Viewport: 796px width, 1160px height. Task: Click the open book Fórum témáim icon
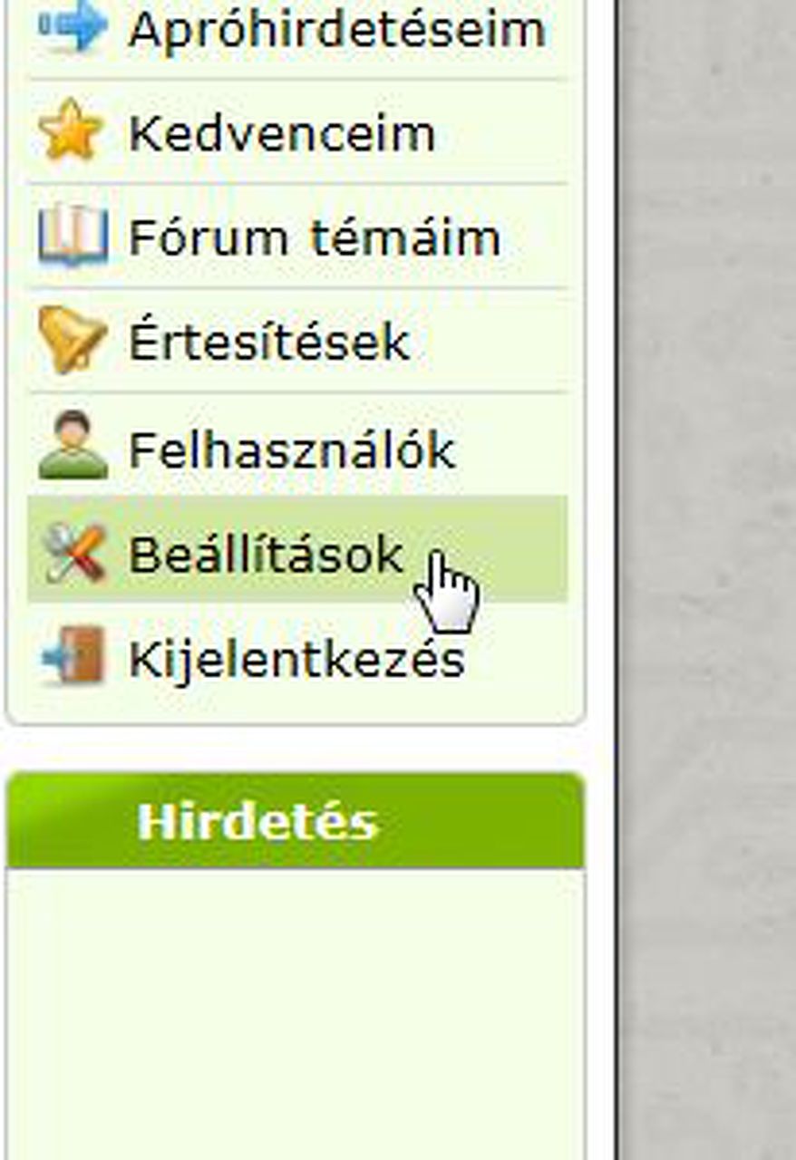[x=73, y=237]
